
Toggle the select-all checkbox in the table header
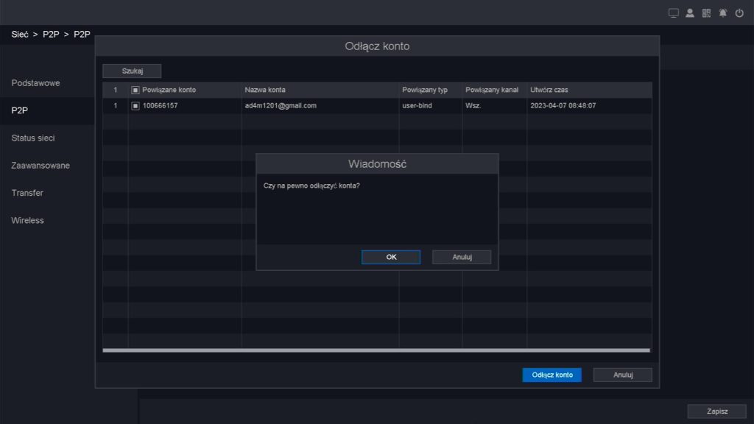(x=135, y=90)
